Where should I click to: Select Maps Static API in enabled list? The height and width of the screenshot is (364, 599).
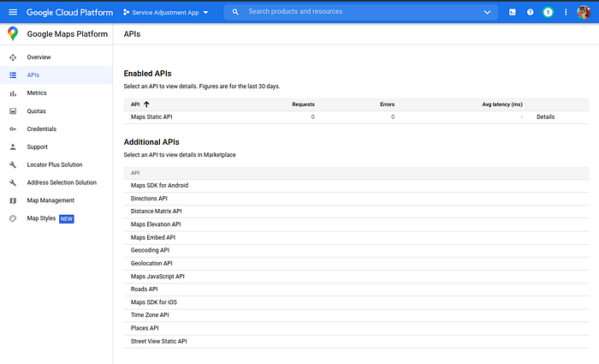coord(151,117)
